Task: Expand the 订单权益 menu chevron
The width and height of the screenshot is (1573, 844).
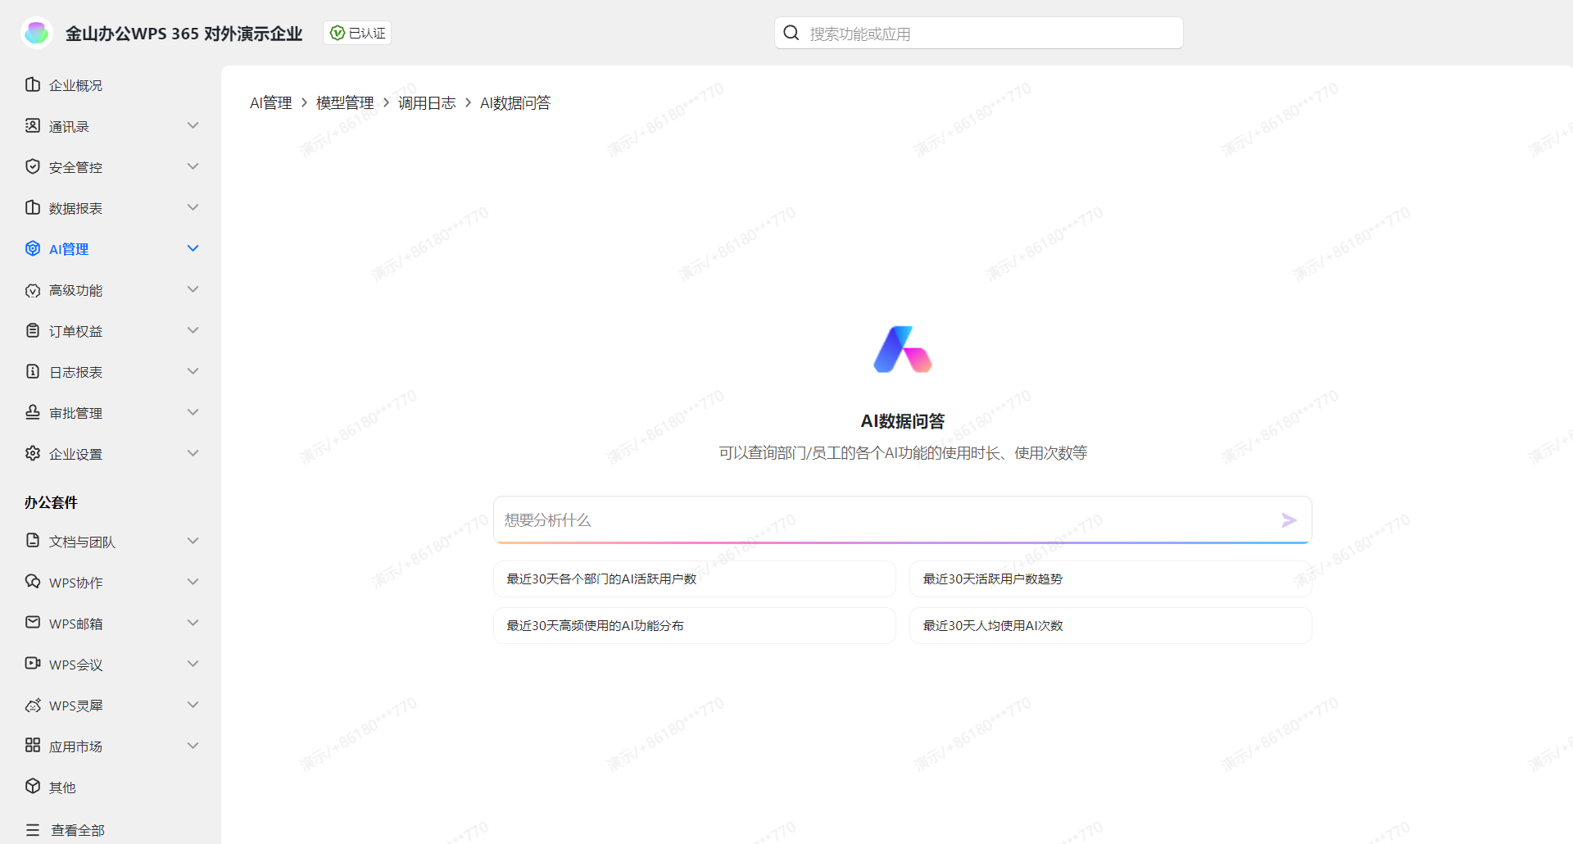Action: [193, 330]
